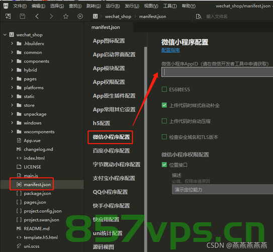
Task: Open 微信小程序配置 section
Action: point(111,137)
